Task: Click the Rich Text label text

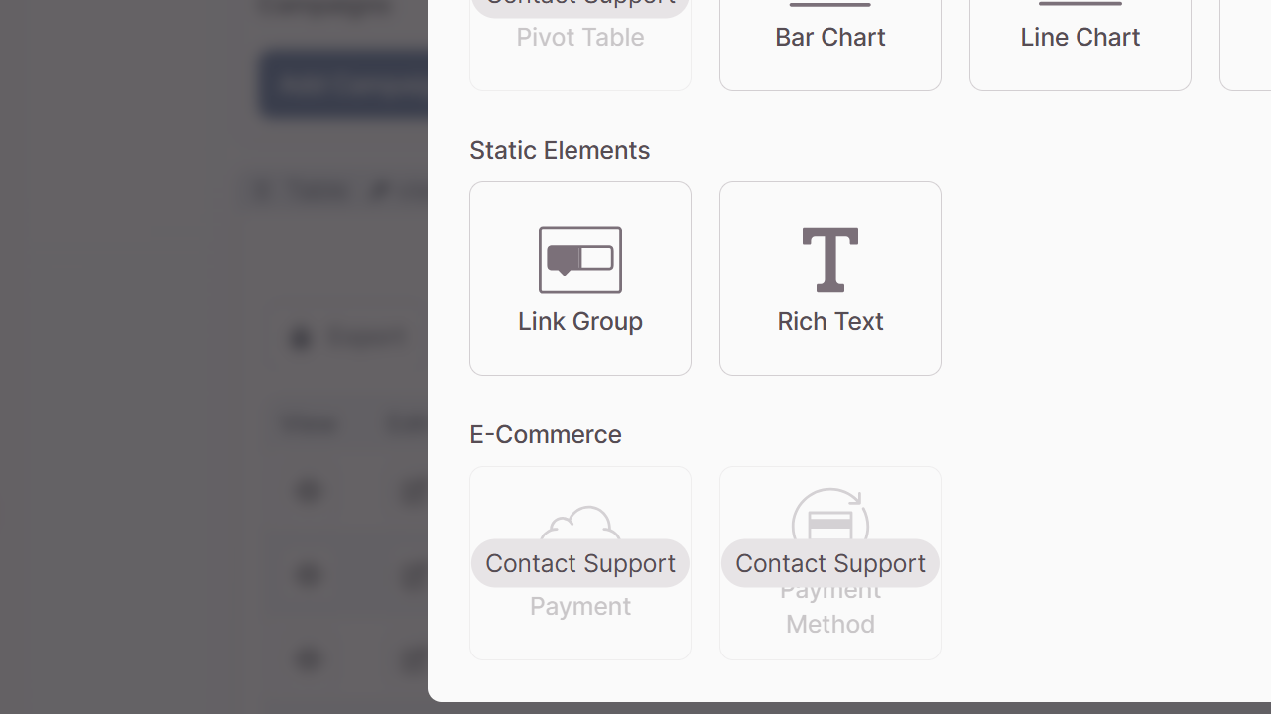Action: pyautogui.click(x=830, y=321)
